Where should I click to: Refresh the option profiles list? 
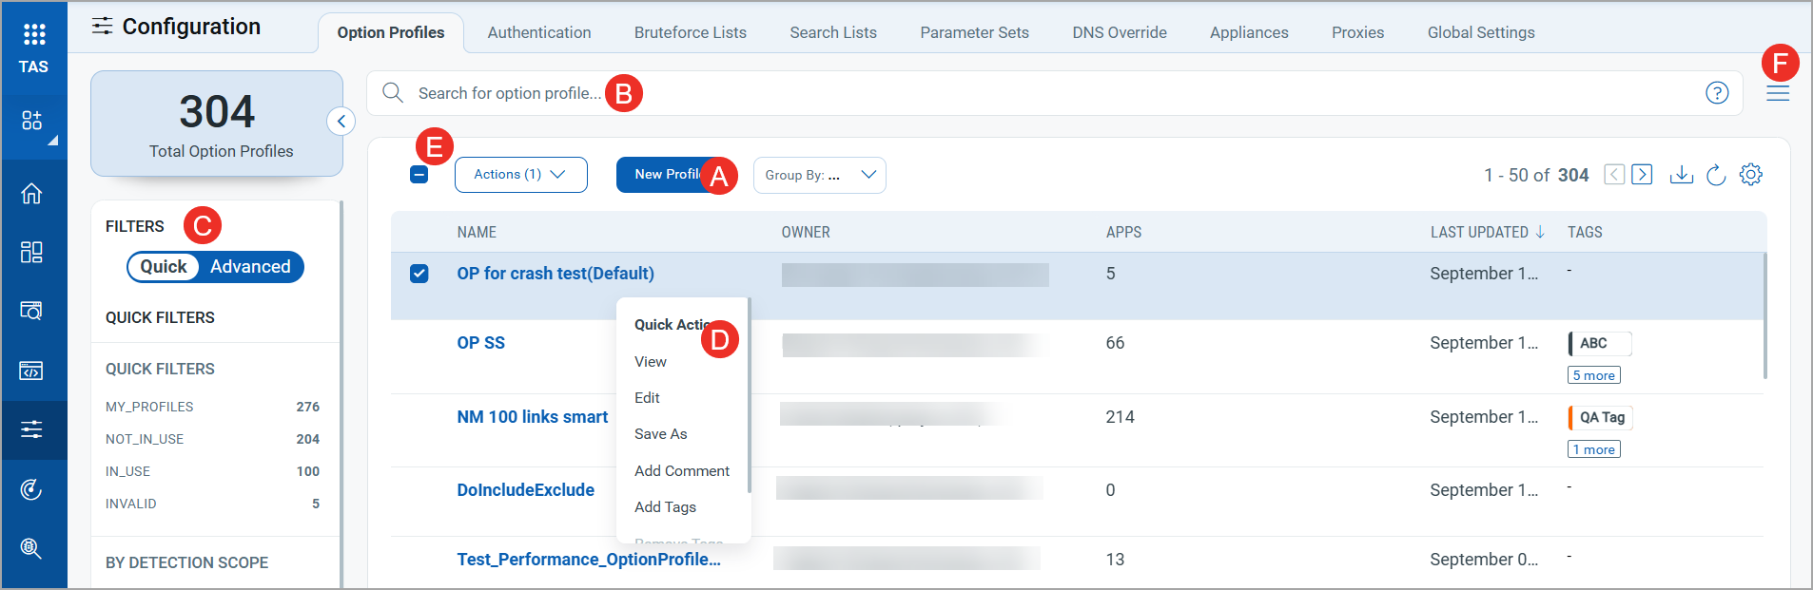click(x=1716, y=175)
